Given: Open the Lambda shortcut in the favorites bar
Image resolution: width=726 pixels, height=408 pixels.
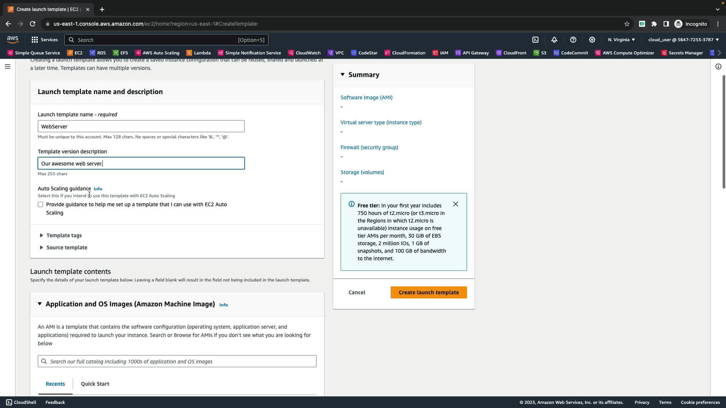Looking at the screenshot, I should pos(199,53).
